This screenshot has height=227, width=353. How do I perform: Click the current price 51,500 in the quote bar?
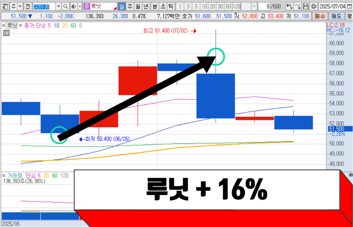pyautogui.click(x=19, y=16)
